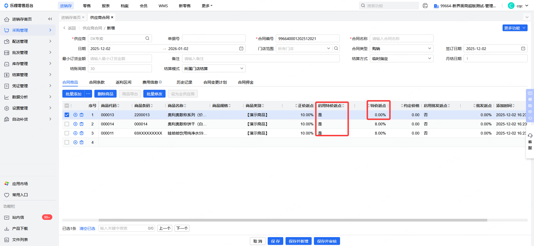Open the 门店范围 dropdown

coord(304,48)
